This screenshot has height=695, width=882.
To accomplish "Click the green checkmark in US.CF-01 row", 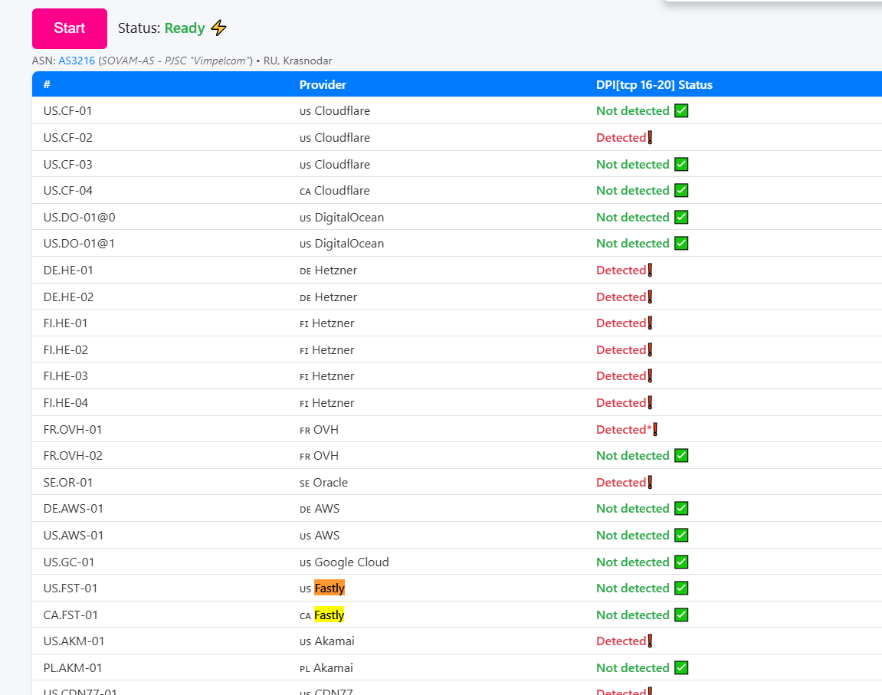I will coord(681,111).
